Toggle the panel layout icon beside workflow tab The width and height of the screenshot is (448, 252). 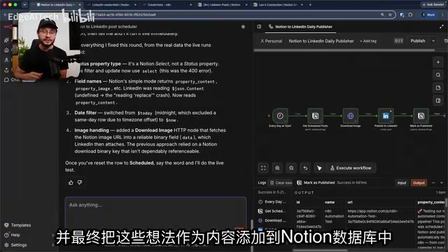[259, 27]
